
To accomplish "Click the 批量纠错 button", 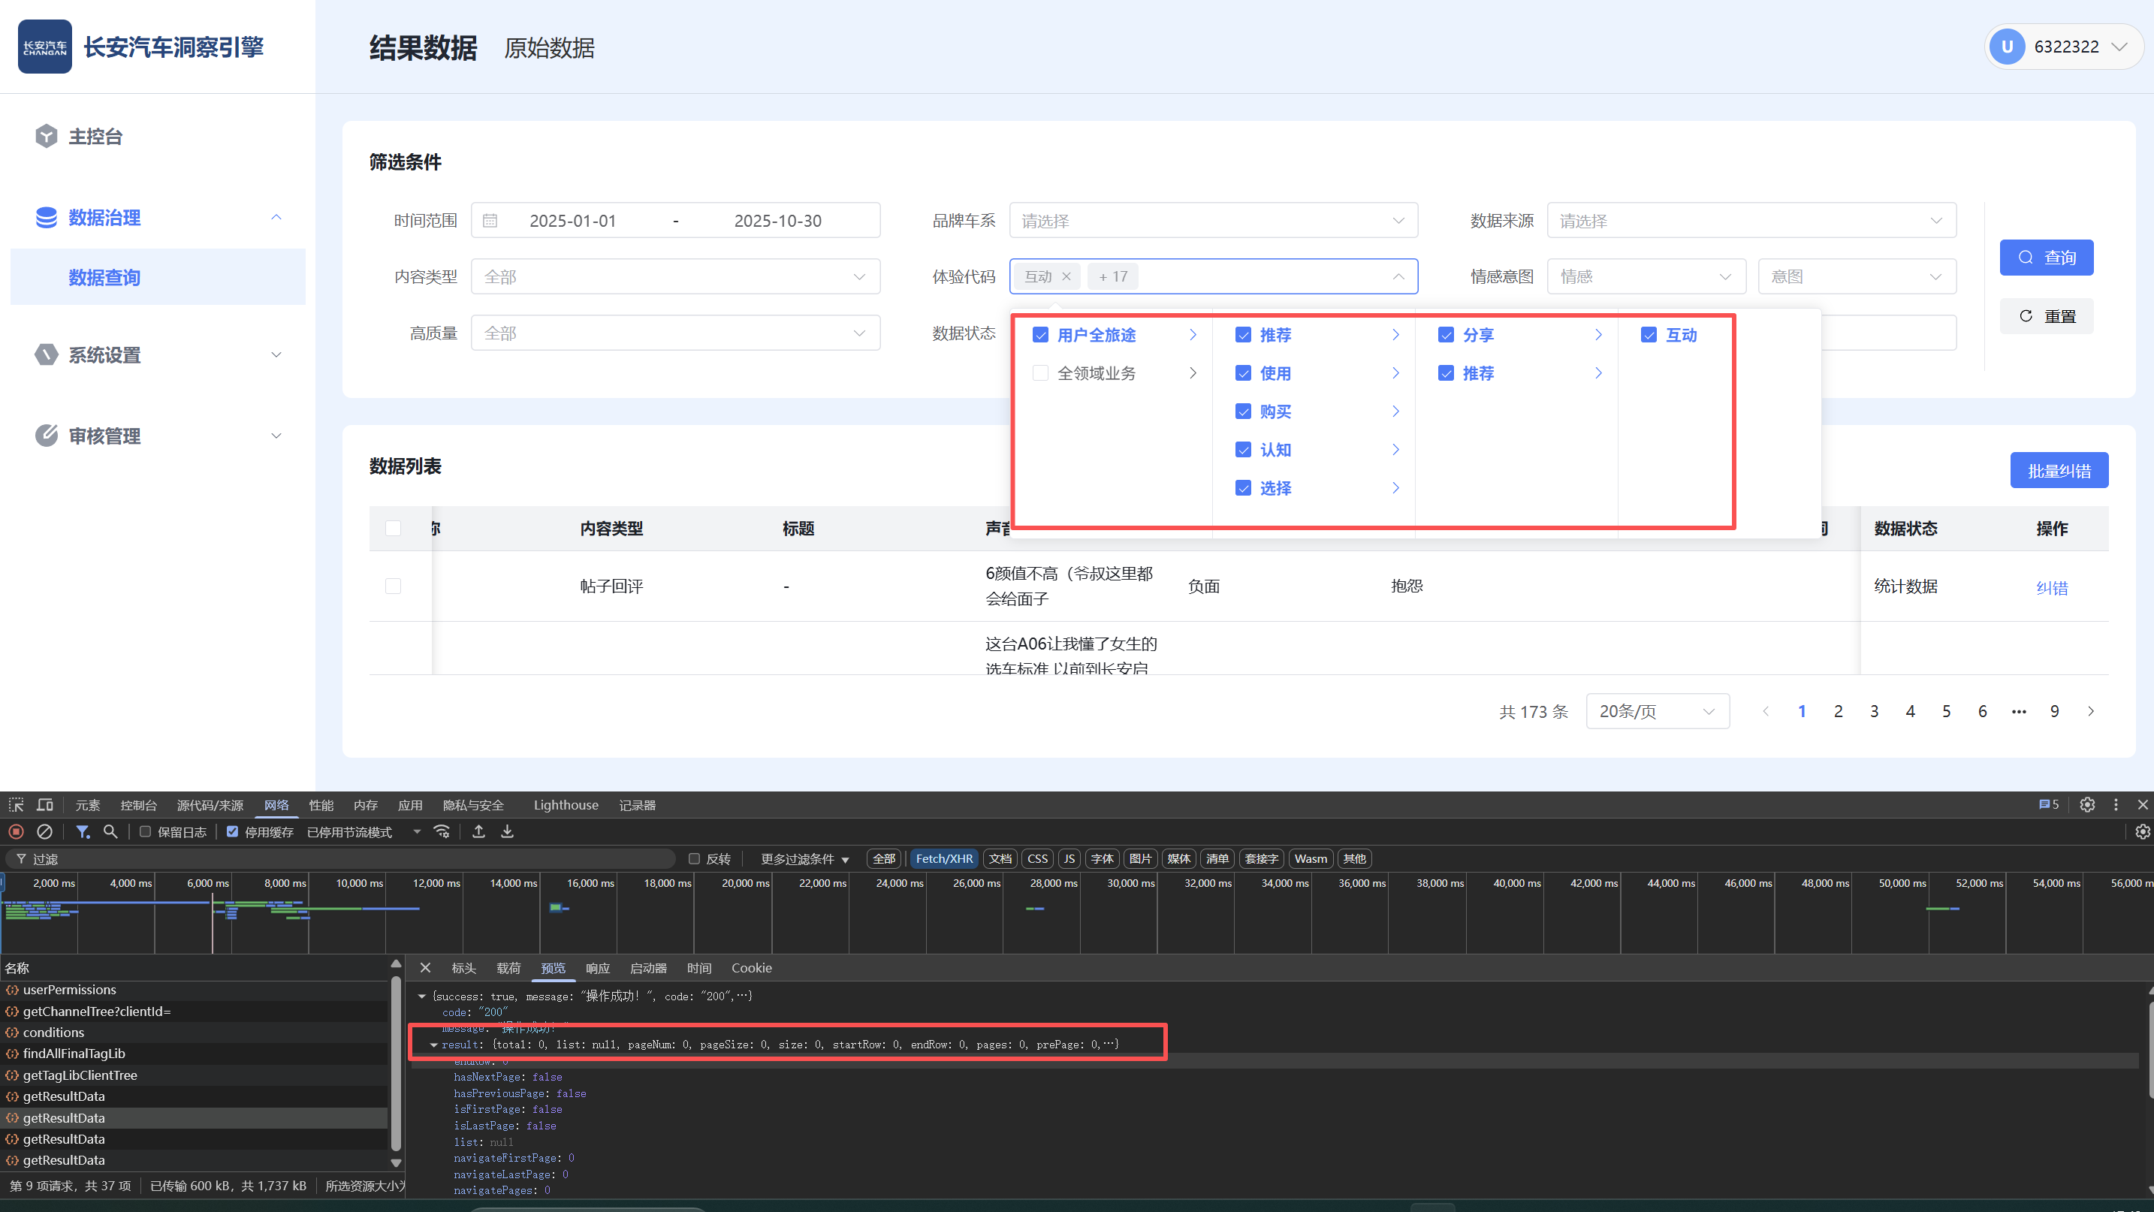I will (2058, 472).
